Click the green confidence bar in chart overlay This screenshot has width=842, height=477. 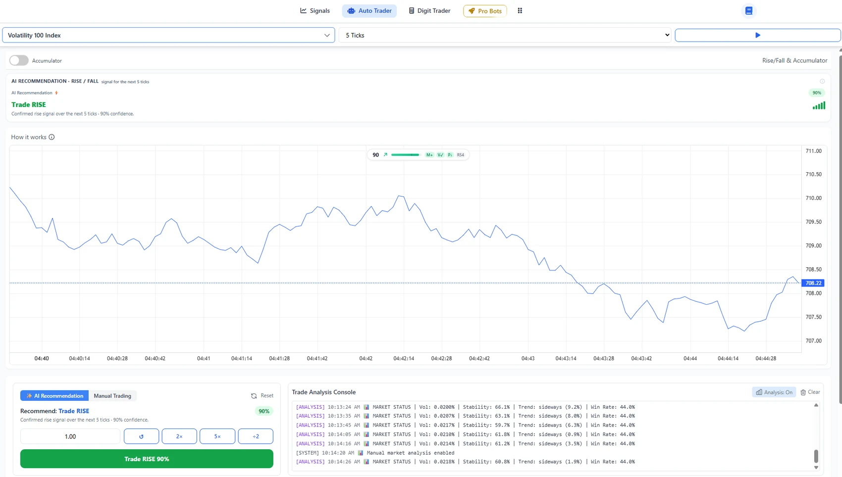coord(406,155)
